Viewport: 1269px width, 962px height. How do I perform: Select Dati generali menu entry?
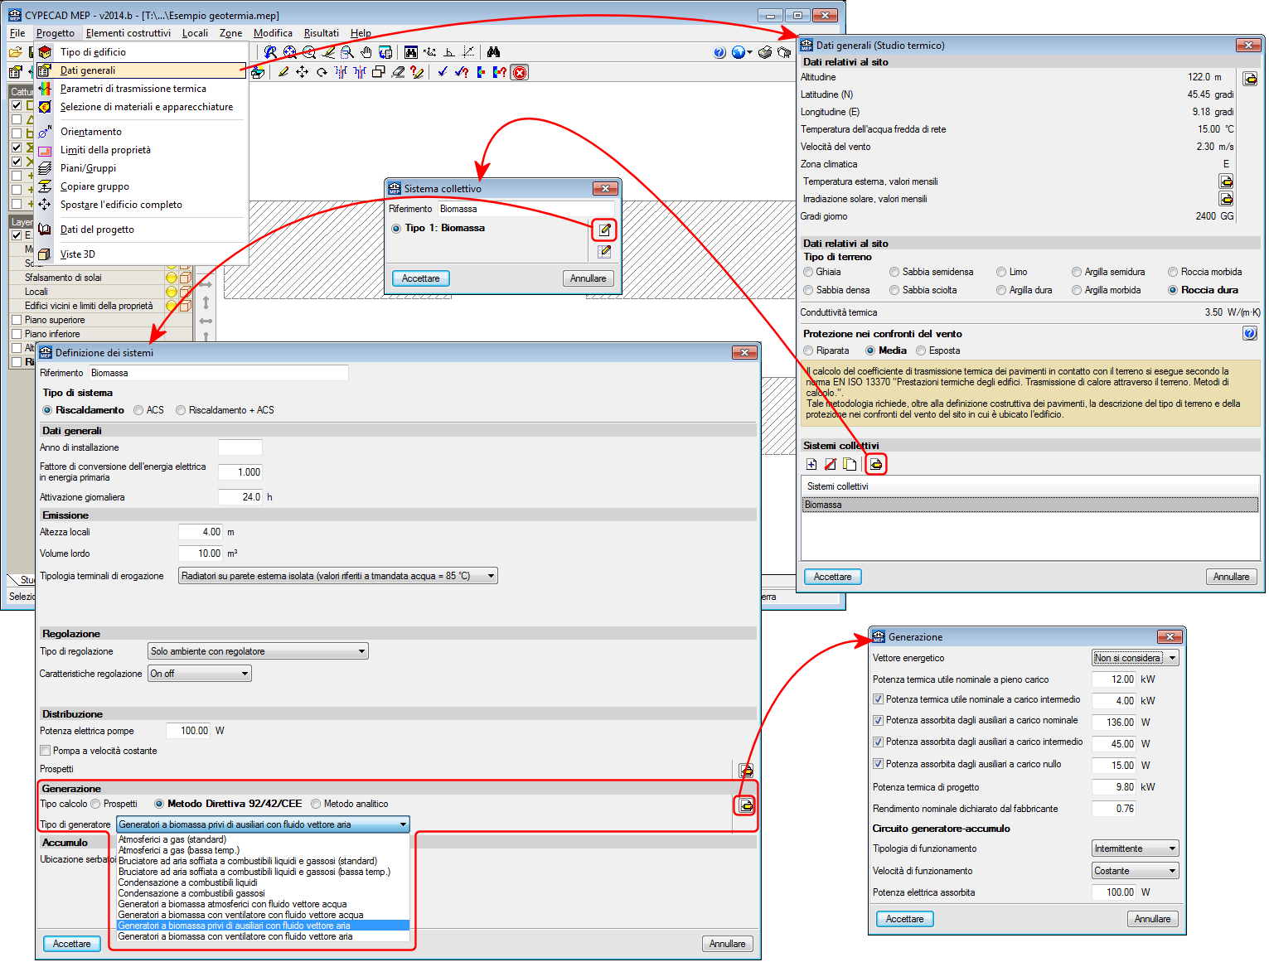[x=141, y=70]
